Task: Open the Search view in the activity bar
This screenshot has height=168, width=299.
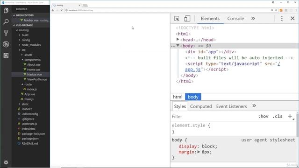Action: 6,22
